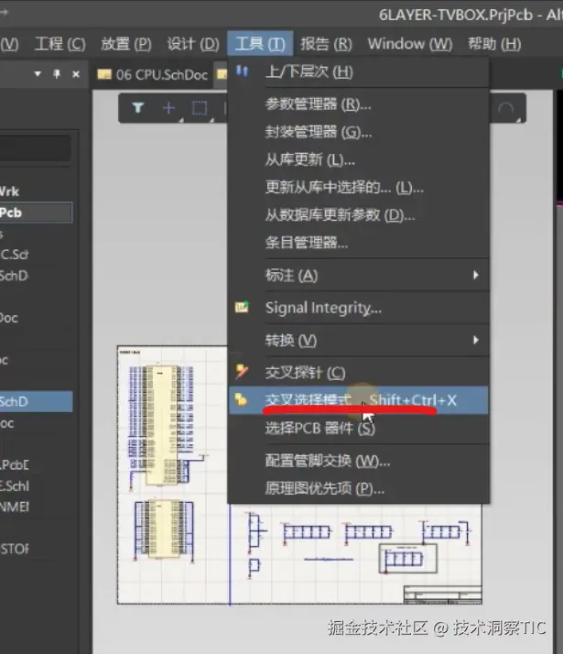
Task: Click the selection filter funnel icon
Action: click(x=138, y=108)
